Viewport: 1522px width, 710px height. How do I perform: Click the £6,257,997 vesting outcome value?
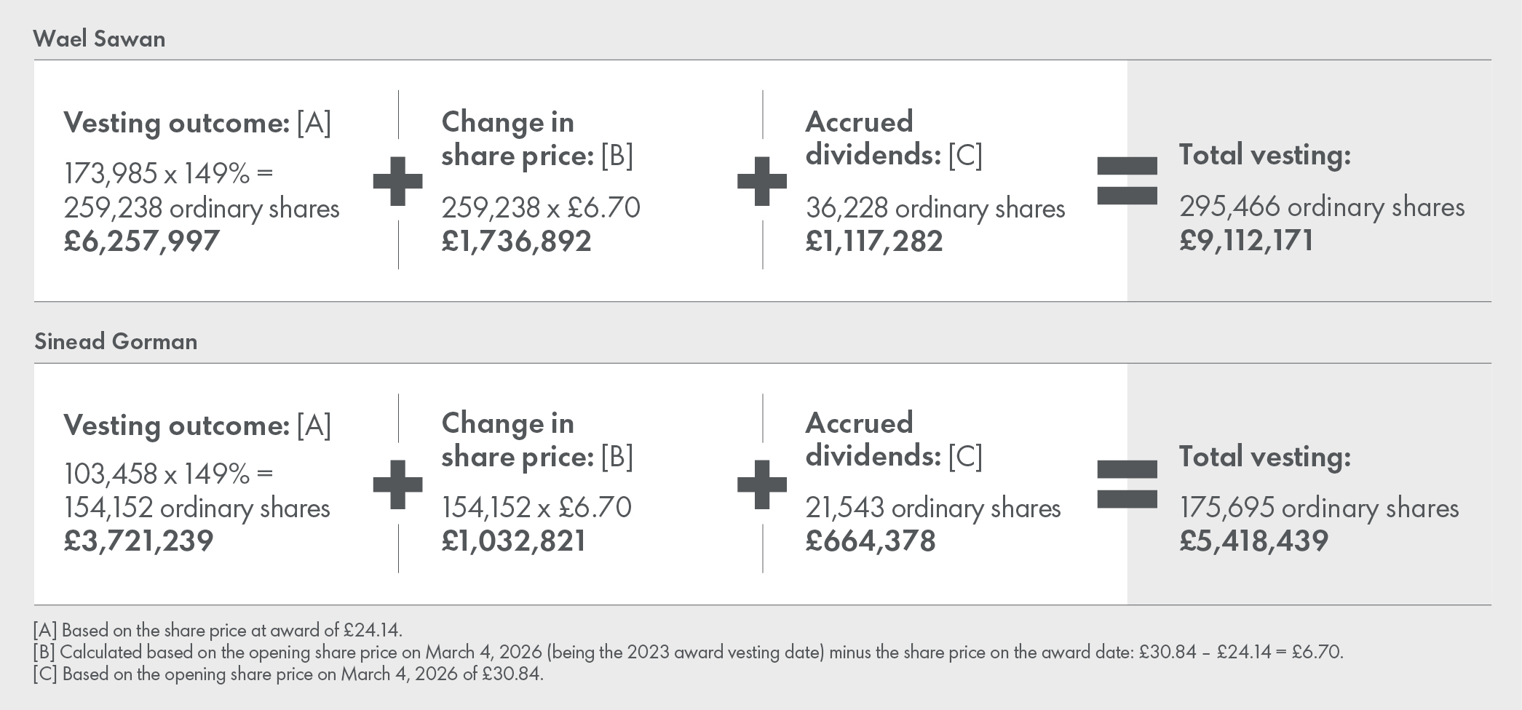coord(142,241)
